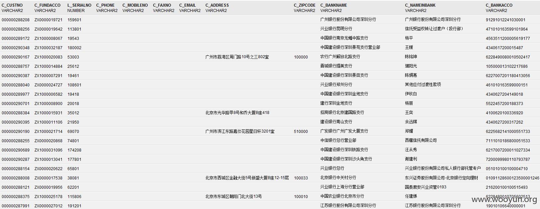Viewport: 540px width, 209px height.
Task: Click the C_FUNDACCO column header
Action: [47, 5]
